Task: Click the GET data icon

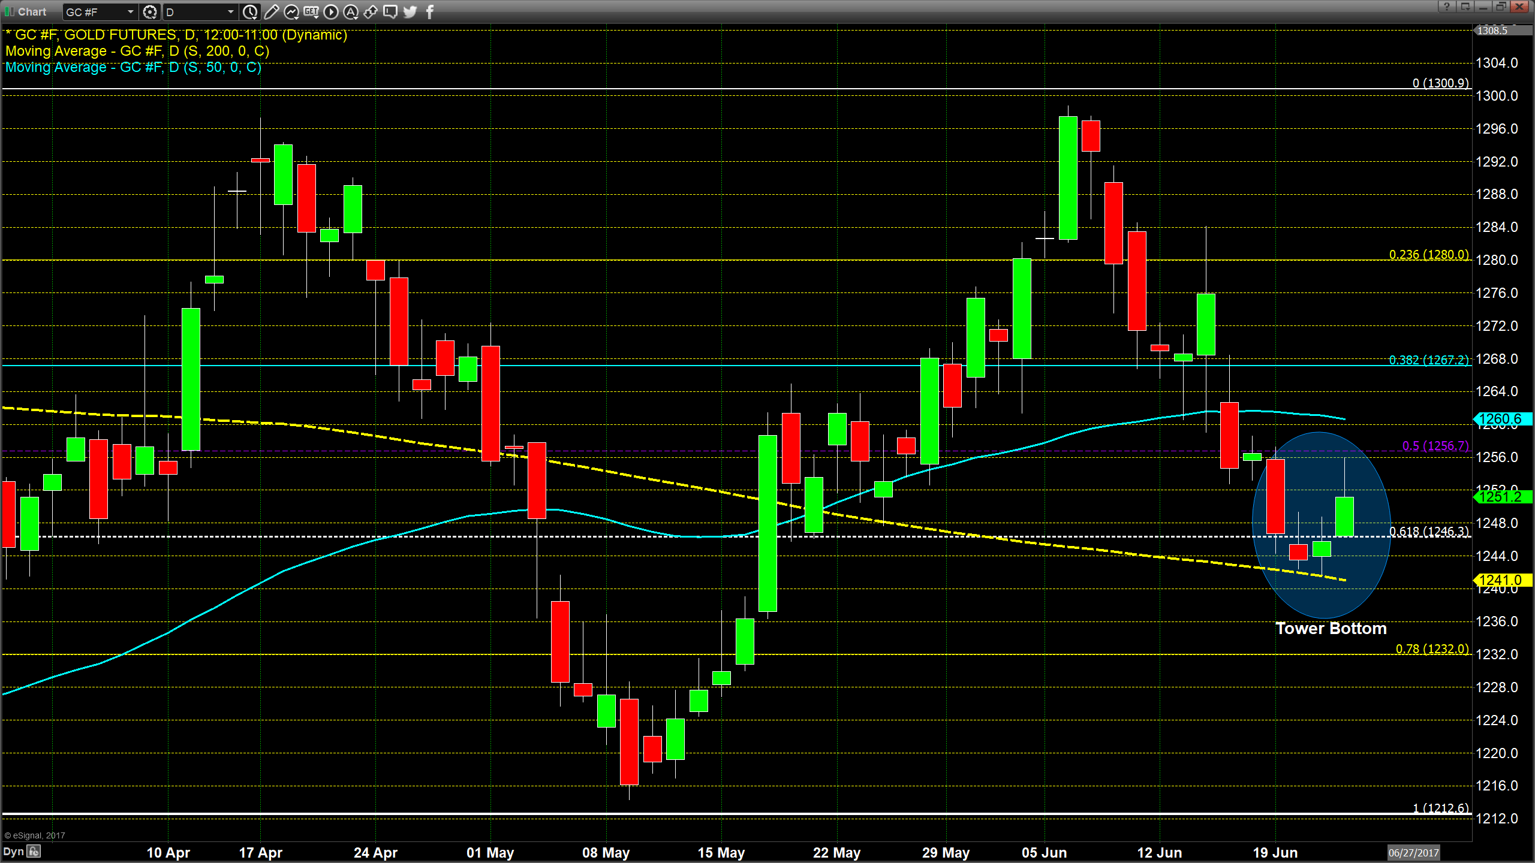Action: click(311, 11)
